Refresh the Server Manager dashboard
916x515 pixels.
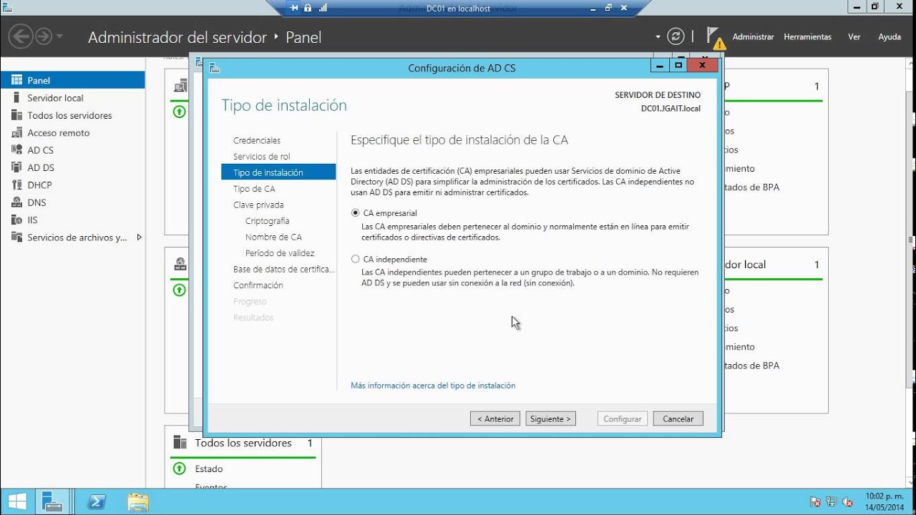pos(676,36)
